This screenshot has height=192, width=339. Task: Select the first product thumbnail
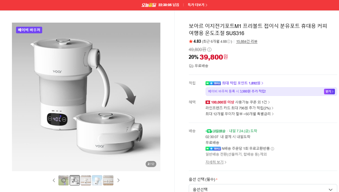[64, 180]
